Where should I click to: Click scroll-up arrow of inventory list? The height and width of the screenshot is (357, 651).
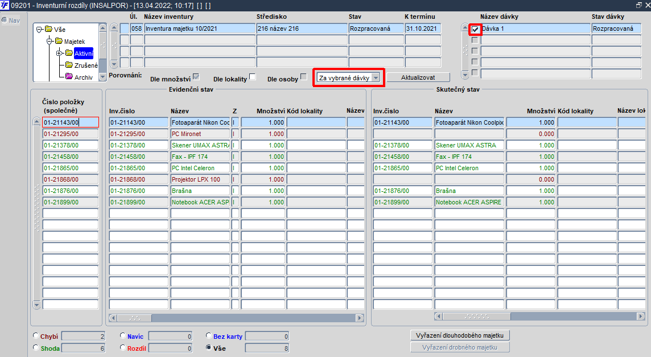[114, 28]
